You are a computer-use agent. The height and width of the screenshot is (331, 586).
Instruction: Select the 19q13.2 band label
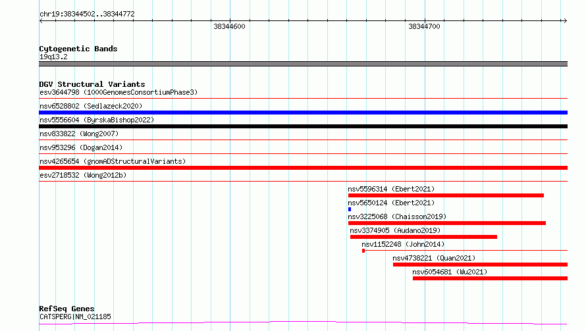53,57
